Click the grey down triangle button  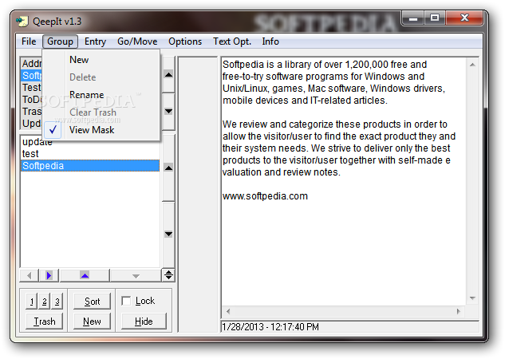pos(136,276)
